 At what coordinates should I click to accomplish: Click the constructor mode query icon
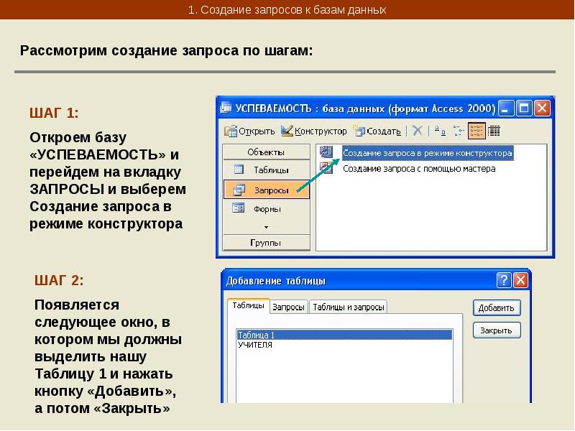(x=326, y=152)
